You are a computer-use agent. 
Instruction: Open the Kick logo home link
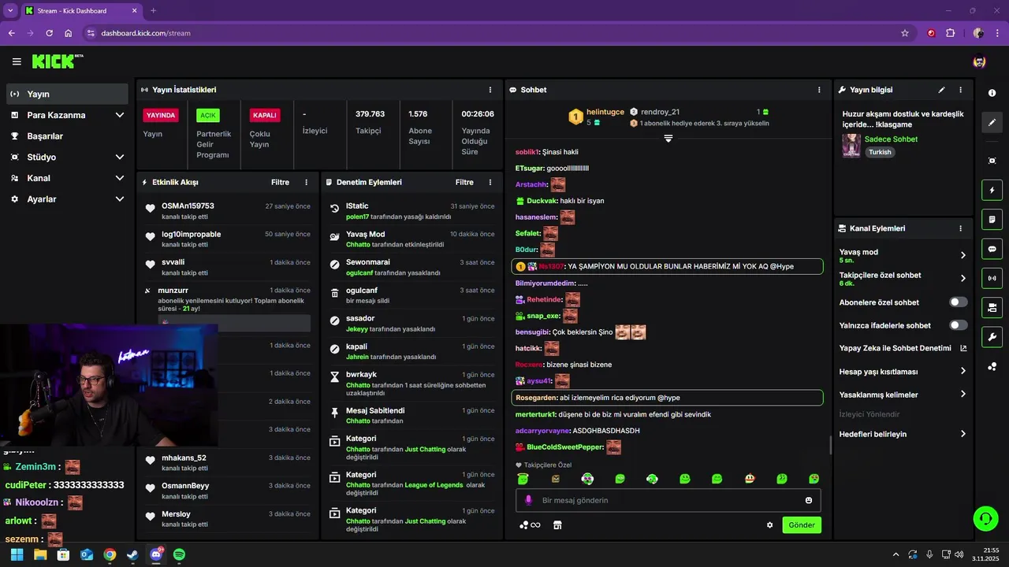point(57,61)
